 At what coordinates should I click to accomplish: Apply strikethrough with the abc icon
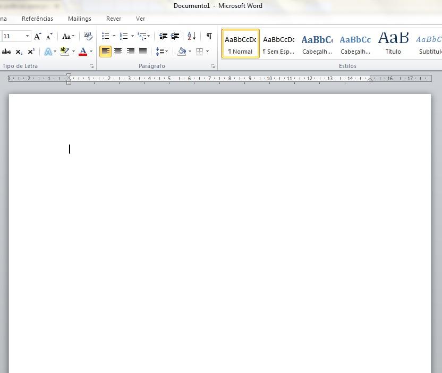pyautogui.click(x=6, y=52)
